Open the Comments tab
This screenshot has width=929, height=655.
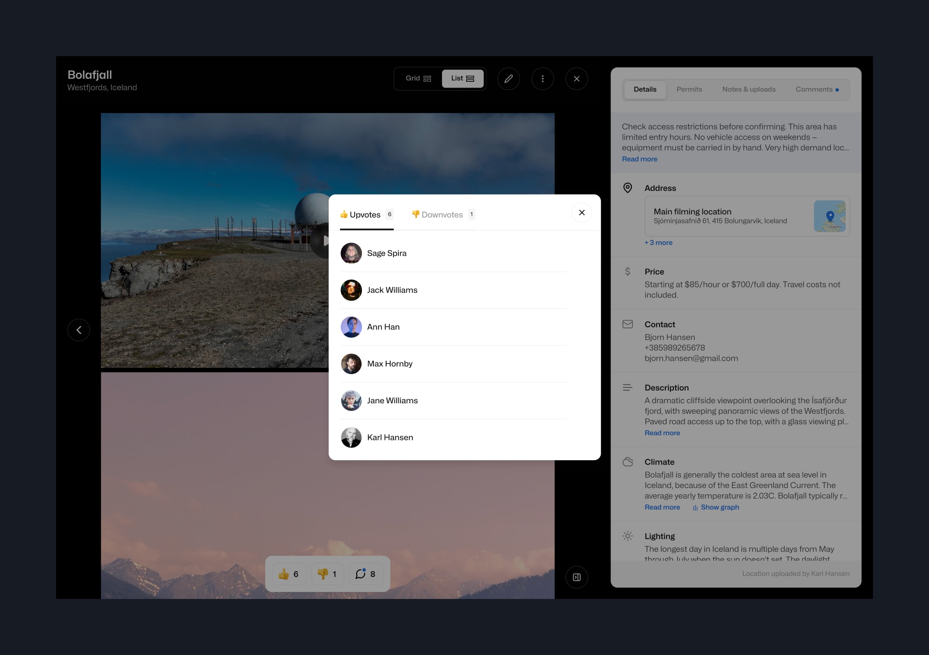pyautogui.click(x=817, y=89)
